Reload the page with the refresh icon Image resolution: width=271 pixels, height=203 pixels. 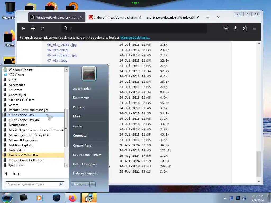point(43,29)
